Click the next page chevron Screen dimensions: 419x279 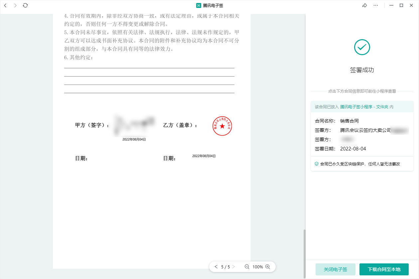[234, 267]
